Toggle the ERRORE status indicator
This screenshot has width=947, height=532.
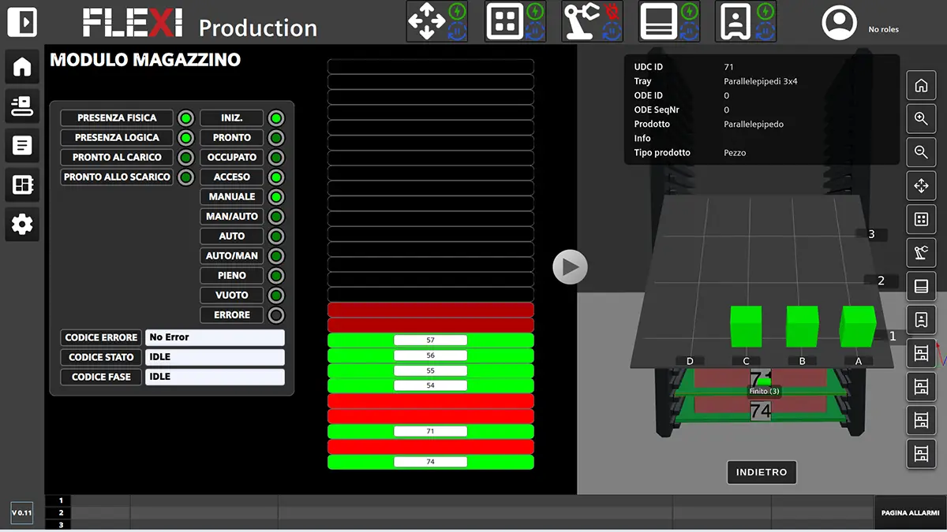coord(275,315)
